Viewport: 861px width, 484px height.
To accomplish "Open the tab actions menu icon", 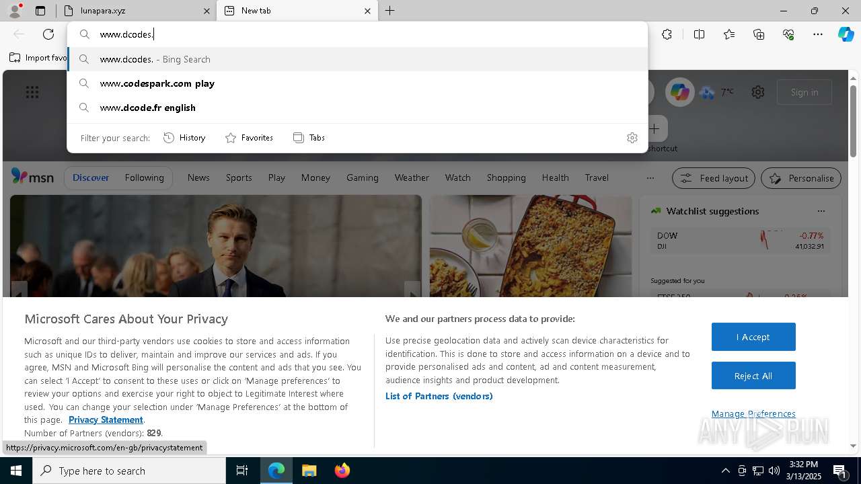I will pos(40,11).
